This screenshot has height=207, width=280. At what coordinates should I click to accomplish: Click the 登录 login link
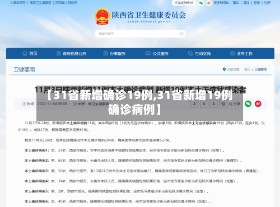257,3
